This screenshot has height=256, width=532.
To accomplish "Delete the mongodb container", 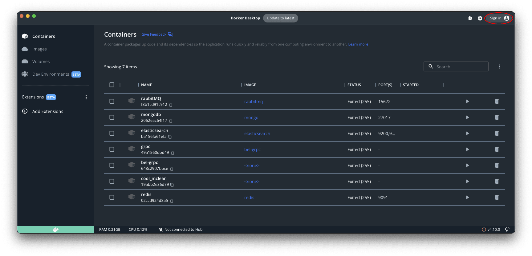I will (x=497, y=118).
